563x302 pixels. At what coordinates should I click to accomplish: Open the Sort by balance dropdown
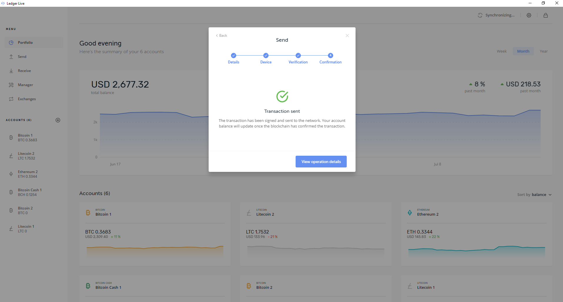pos(534,195)
